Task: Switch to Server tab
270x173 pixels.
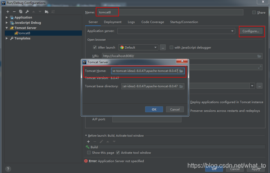Action: click(93, 22)
